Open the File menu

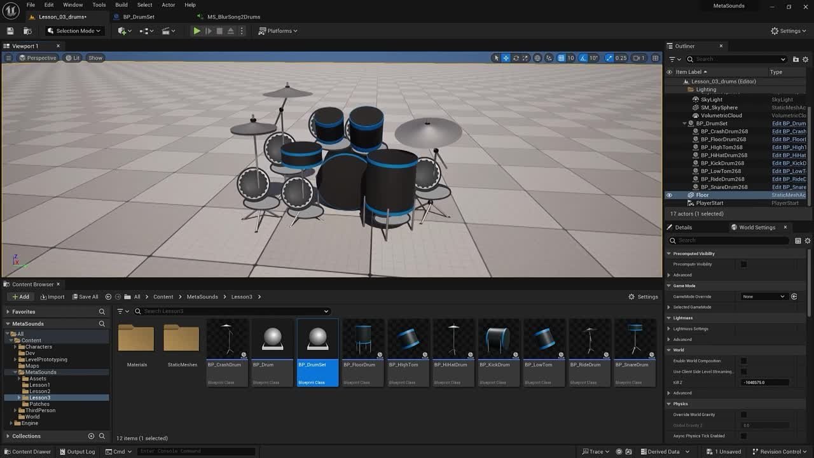click(31, 5)
